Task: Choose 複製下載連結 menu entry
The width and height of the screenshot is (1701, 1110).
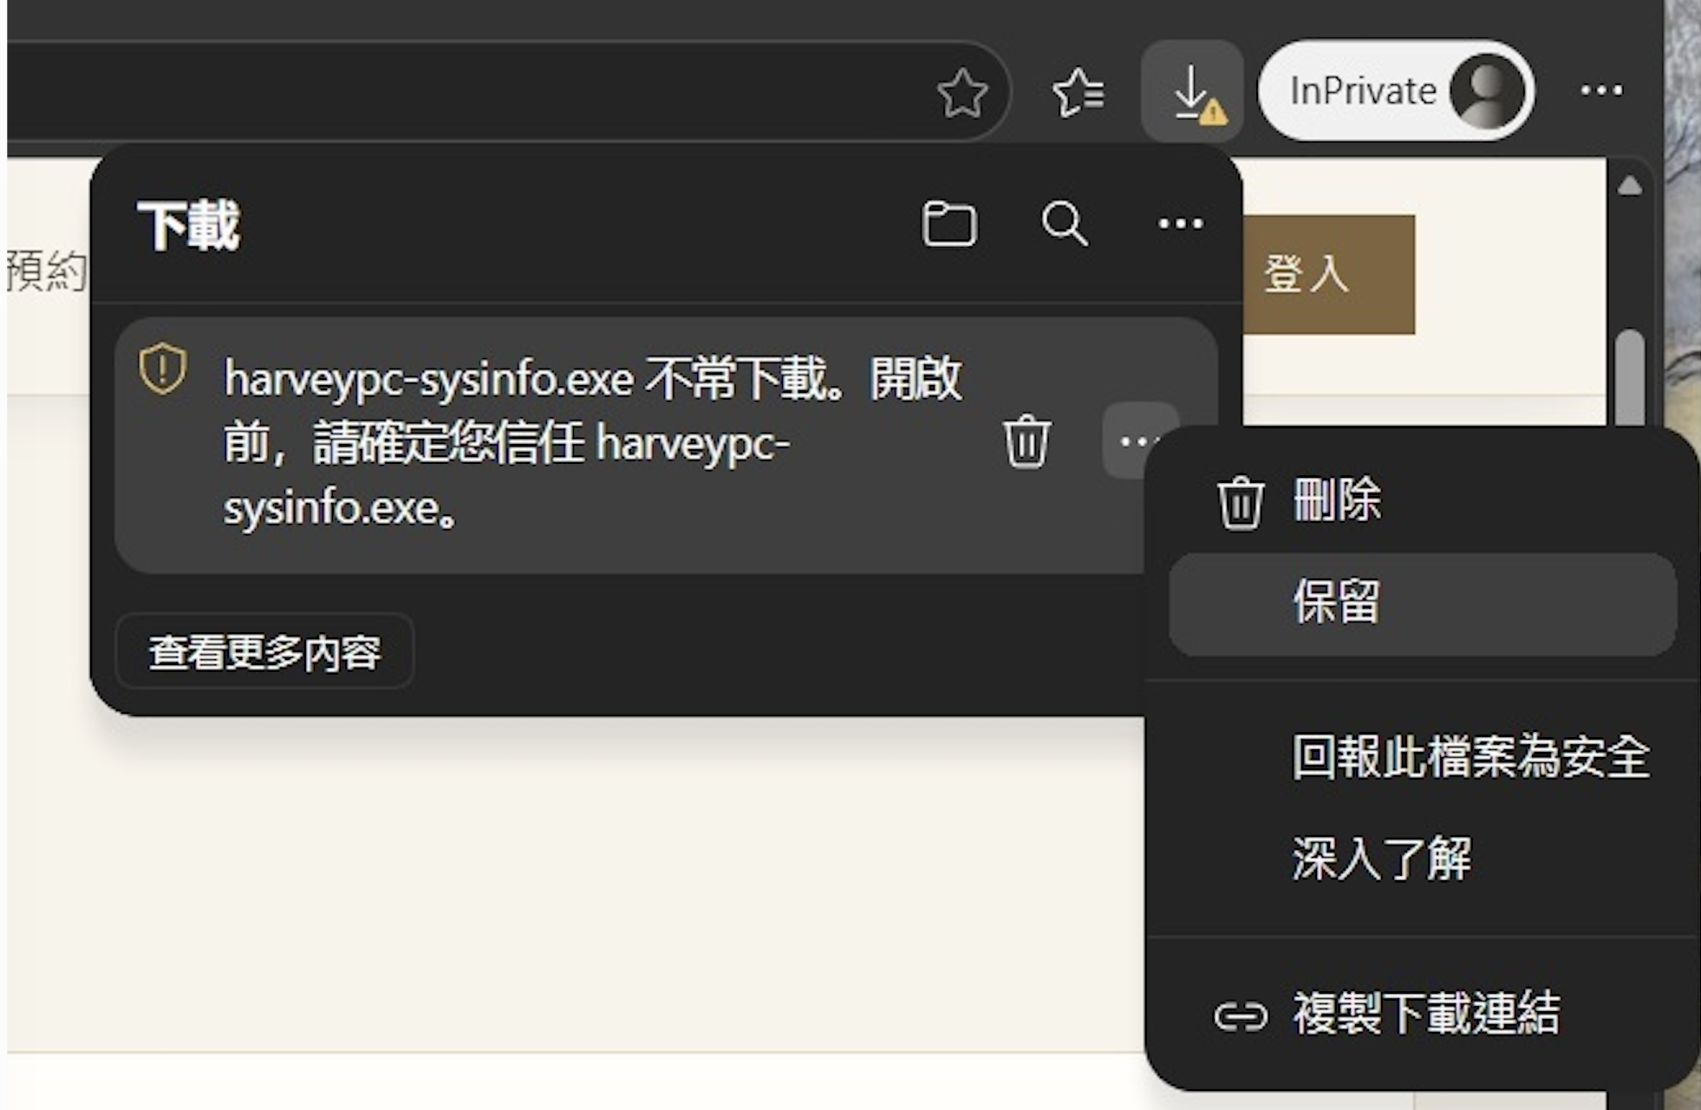Action: click(x=1422, y=1014)
